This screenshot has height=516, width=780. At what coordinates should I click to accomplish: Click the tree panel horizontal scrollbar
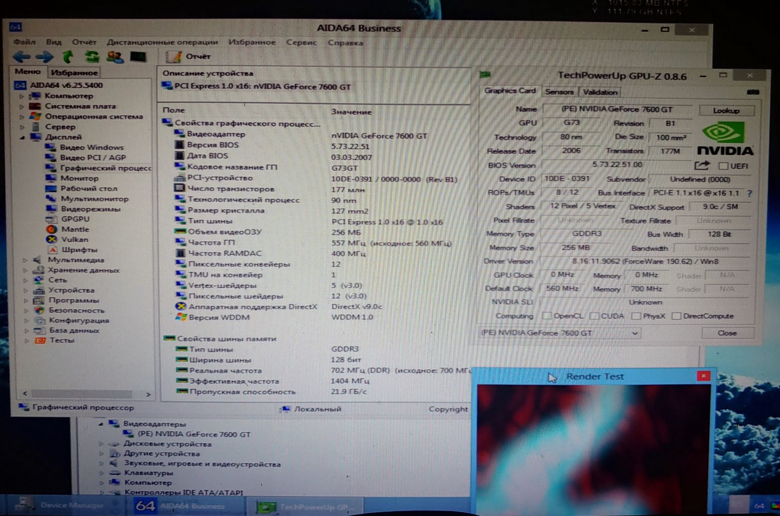click(x=82, y=394)
